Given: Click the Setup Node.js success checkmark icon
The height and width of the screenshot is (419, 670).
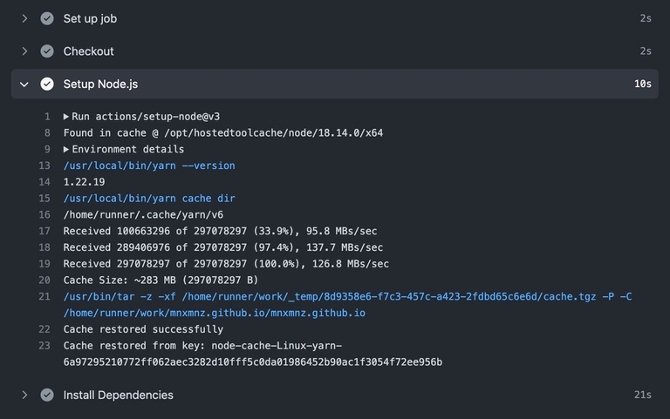Looking at the screenshot, I should (47, 84).
